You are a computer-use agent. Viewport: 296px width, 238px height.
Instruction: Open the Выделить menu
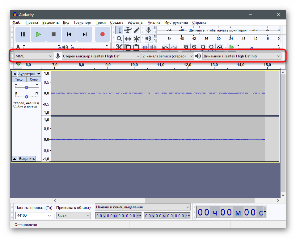point(50,23)
